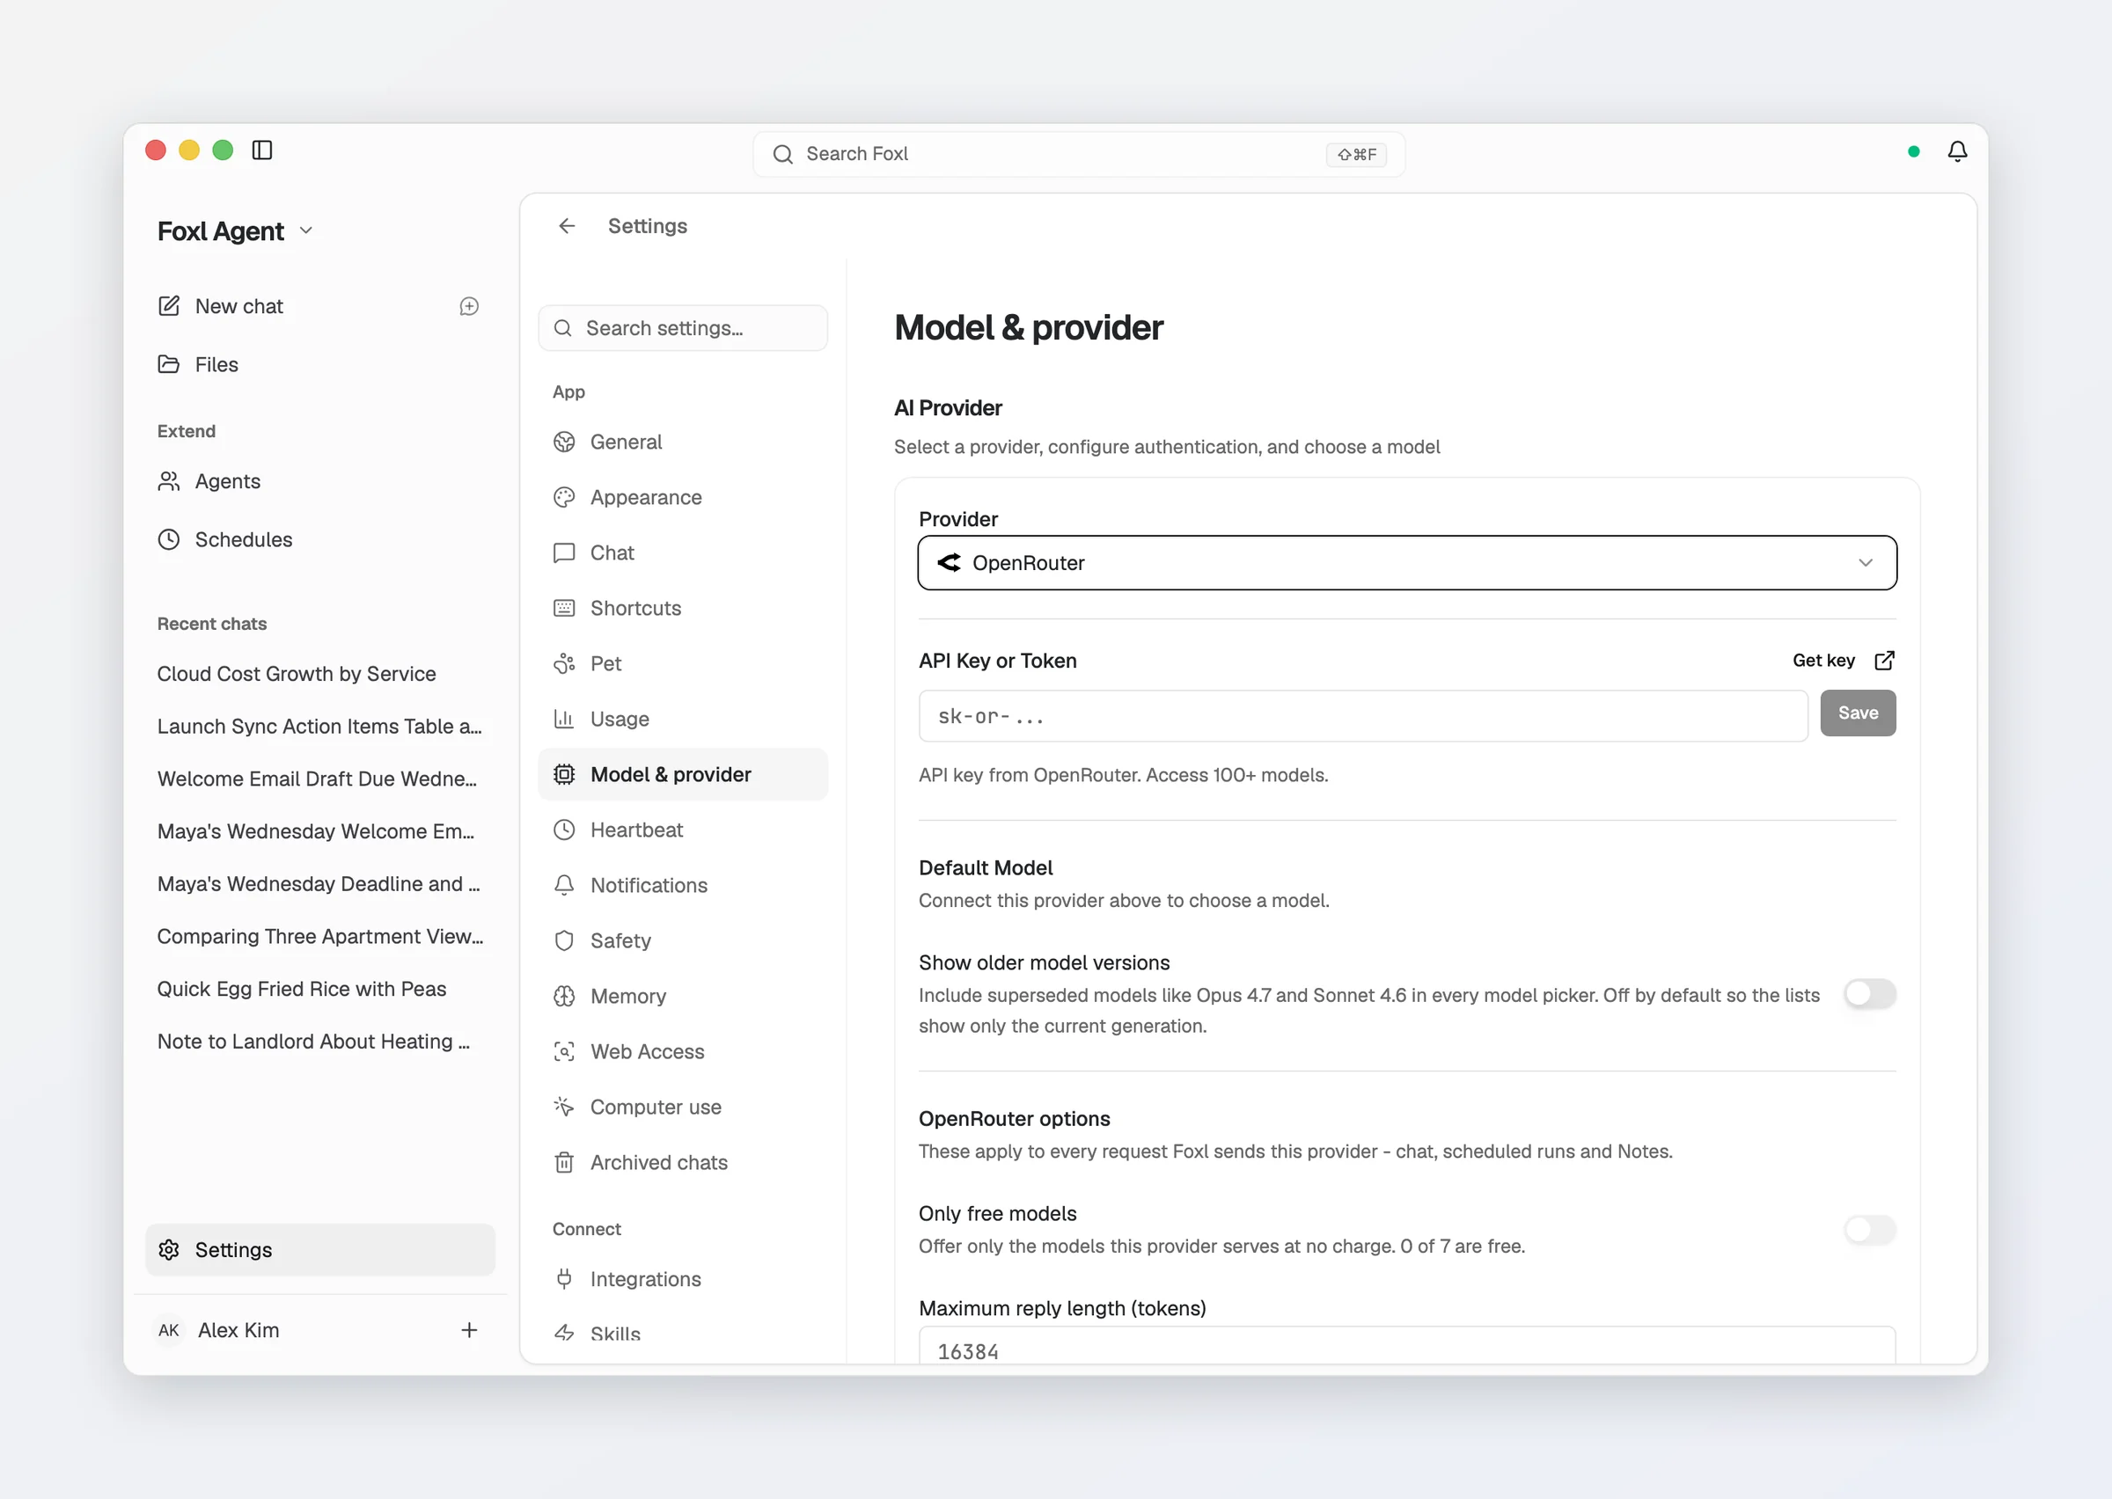Click the new chat bubble plus icon
Viewport: 2112px width, 1499px height.
[x=469, y=306]
